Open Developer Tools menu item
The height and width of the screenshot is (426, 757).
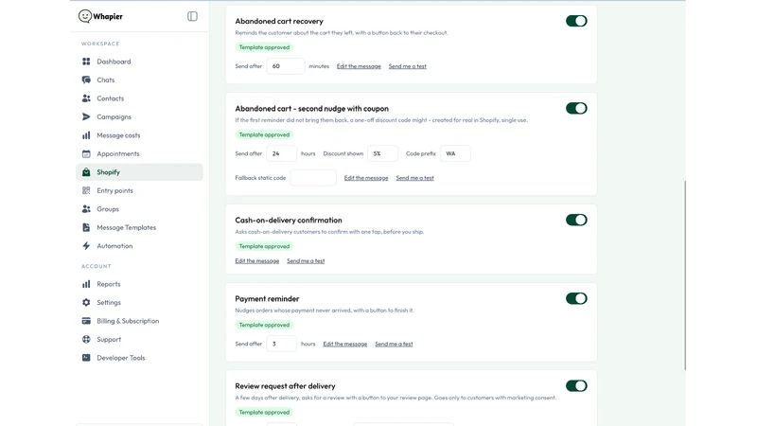(139, 358)
